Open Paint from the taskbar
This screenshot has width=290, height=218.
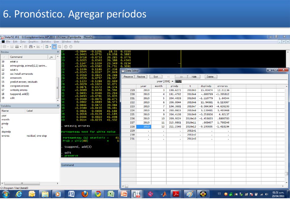pos(189,194)
